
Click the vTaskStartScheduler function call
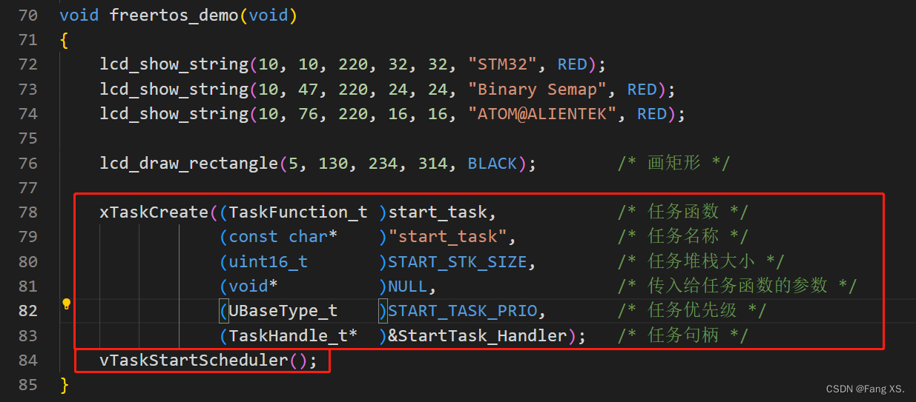(194, 361)
